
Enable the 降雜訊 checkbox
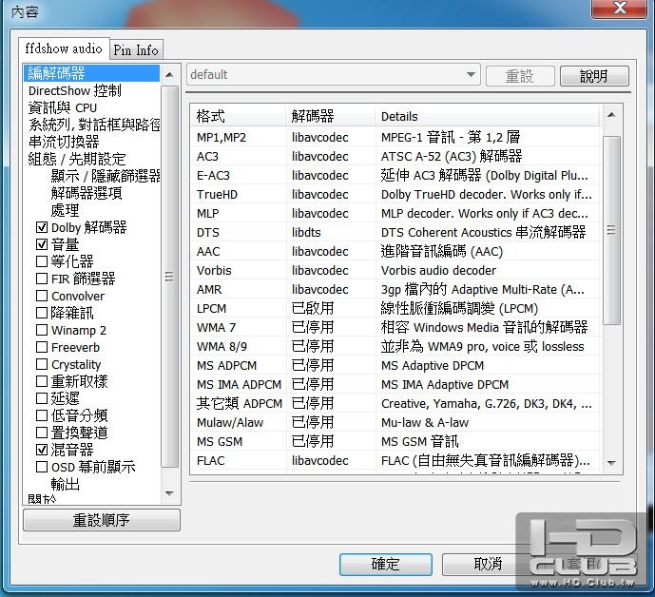click(x=42, y=313)
